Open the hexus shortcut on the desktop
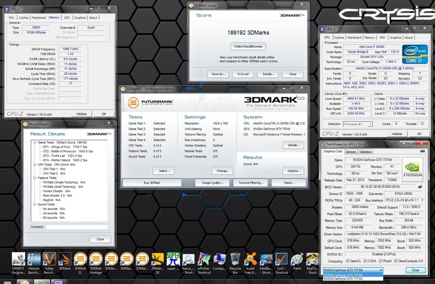 pos(188,263)
